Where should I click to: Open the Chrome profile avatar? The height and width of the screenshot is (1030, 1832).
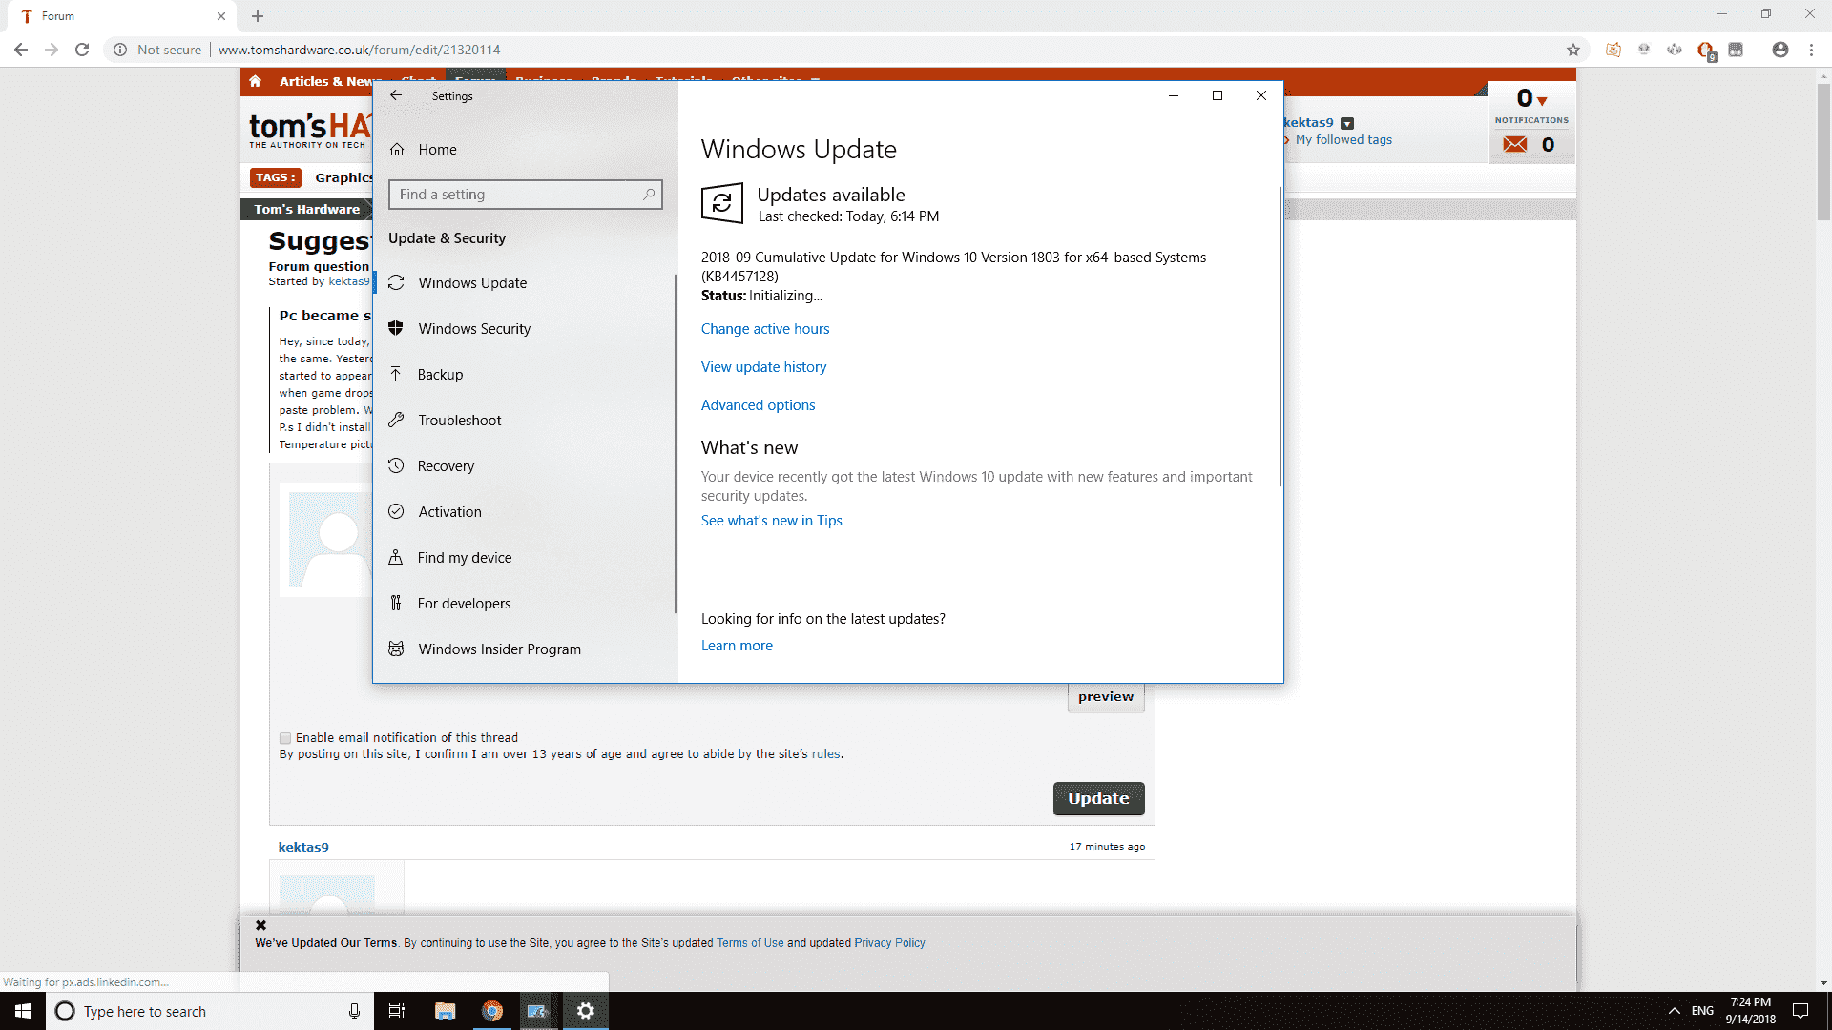[x=1780, y=50]
